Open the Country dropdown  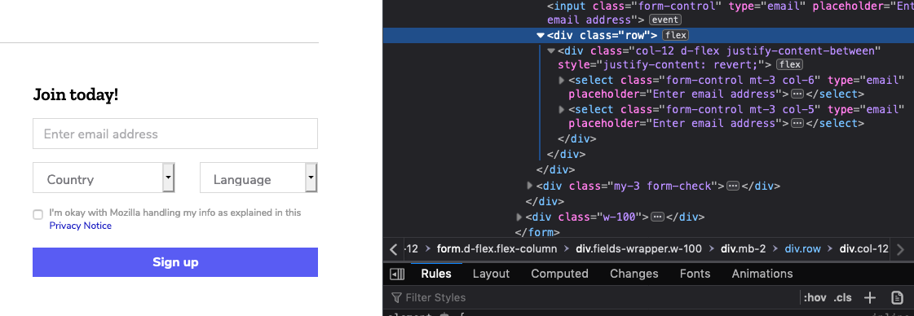tap(104, 178)
